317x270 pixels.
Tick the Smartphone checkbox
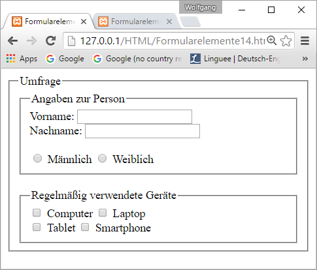pos(85,227)
